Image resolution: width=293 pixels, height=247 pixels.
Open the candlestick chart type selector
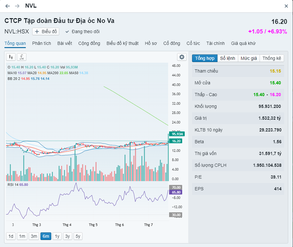[11, 57]
